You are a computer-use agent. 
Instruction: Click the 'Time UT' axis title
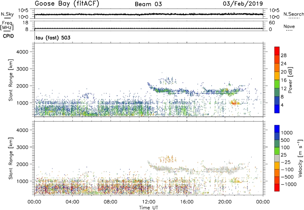[x=149, y=208]
